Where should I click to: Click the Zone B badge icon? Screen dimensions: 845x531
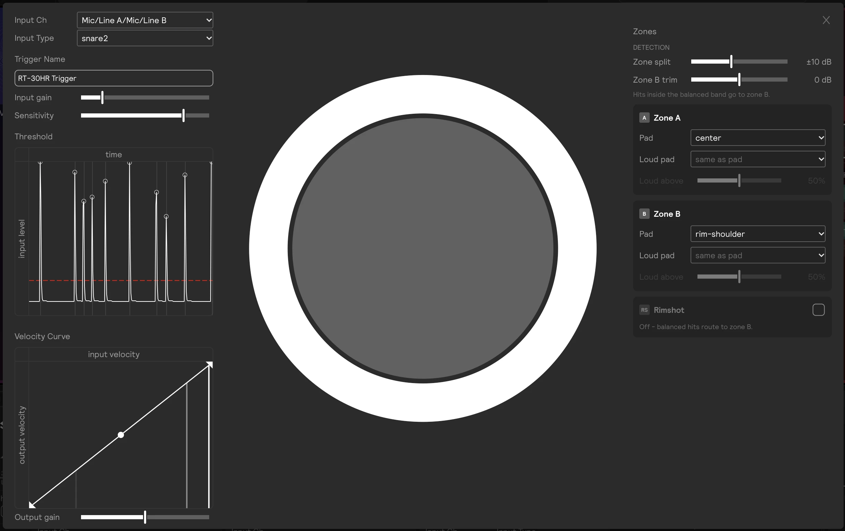[x=644, y=214]
